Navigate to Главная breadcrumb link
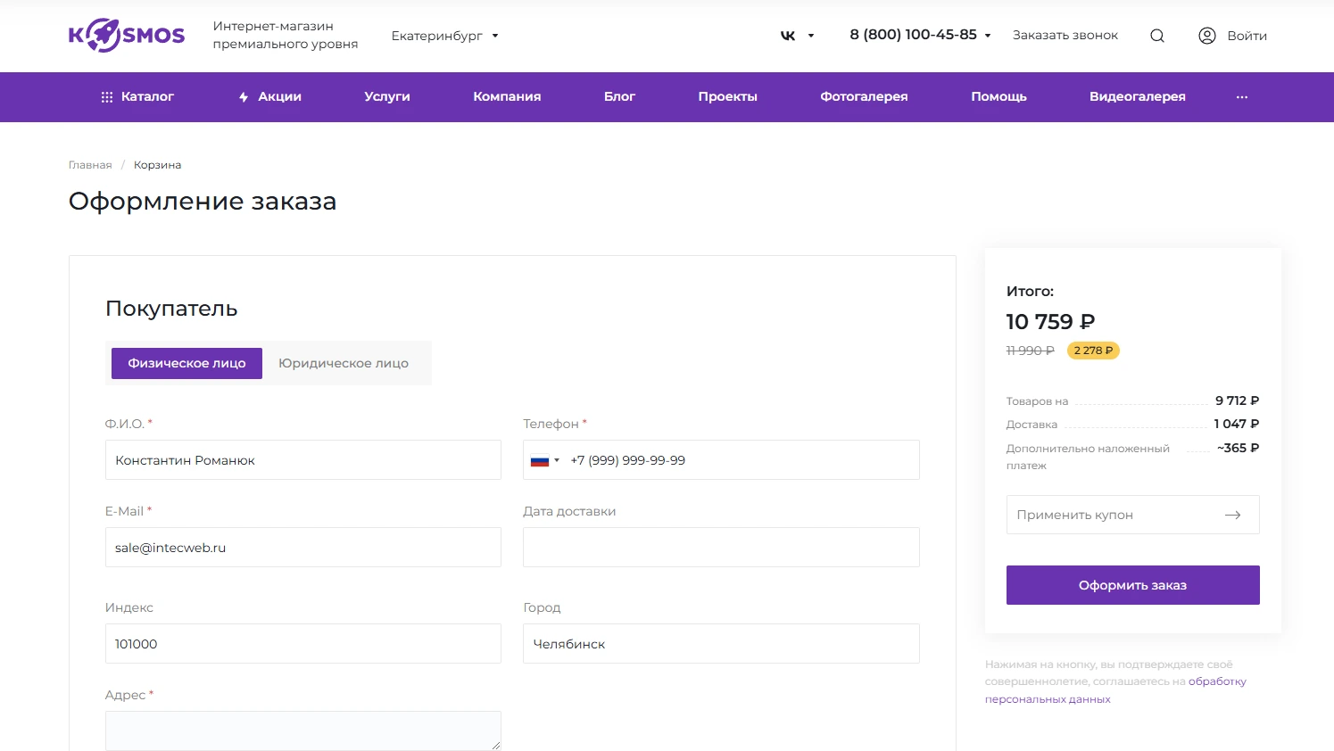 coord(90,165)
